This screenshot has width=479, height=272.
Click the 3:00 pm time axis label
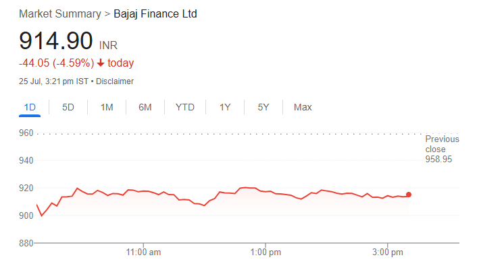(387, 252)
